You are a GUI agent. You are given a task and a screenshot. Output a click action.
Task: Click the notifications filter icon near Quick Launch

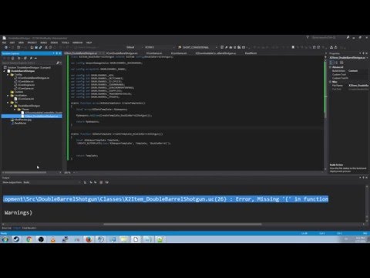[308, 38]
